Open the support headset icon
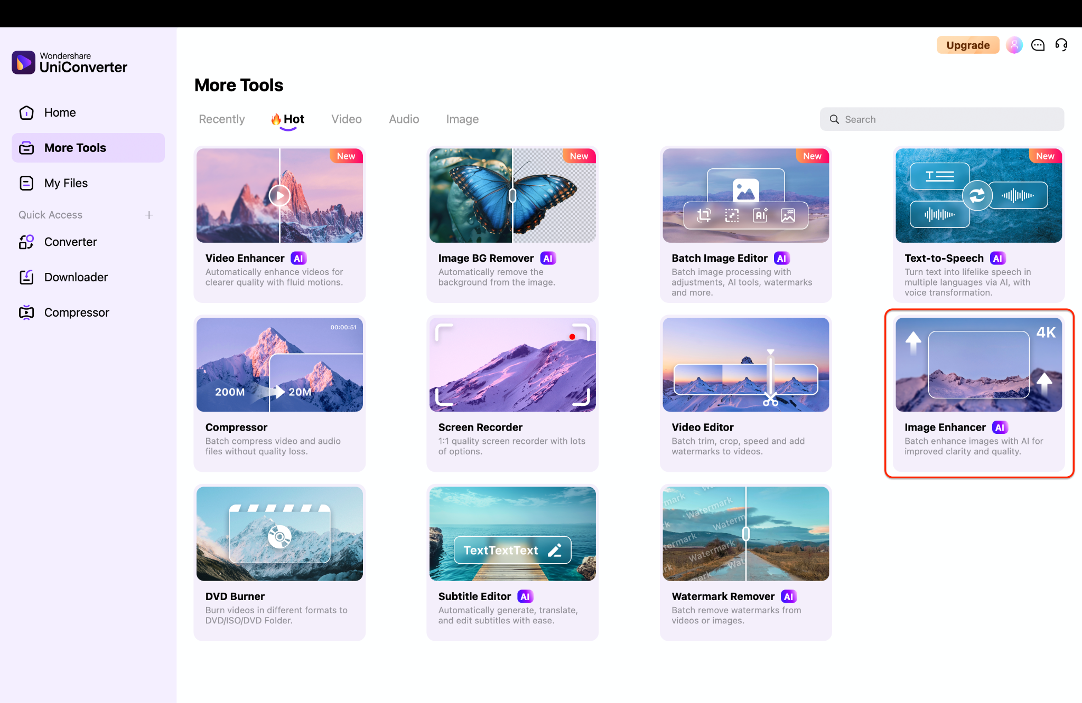This screenshot has width=1082, height=703. (1061, 45)
